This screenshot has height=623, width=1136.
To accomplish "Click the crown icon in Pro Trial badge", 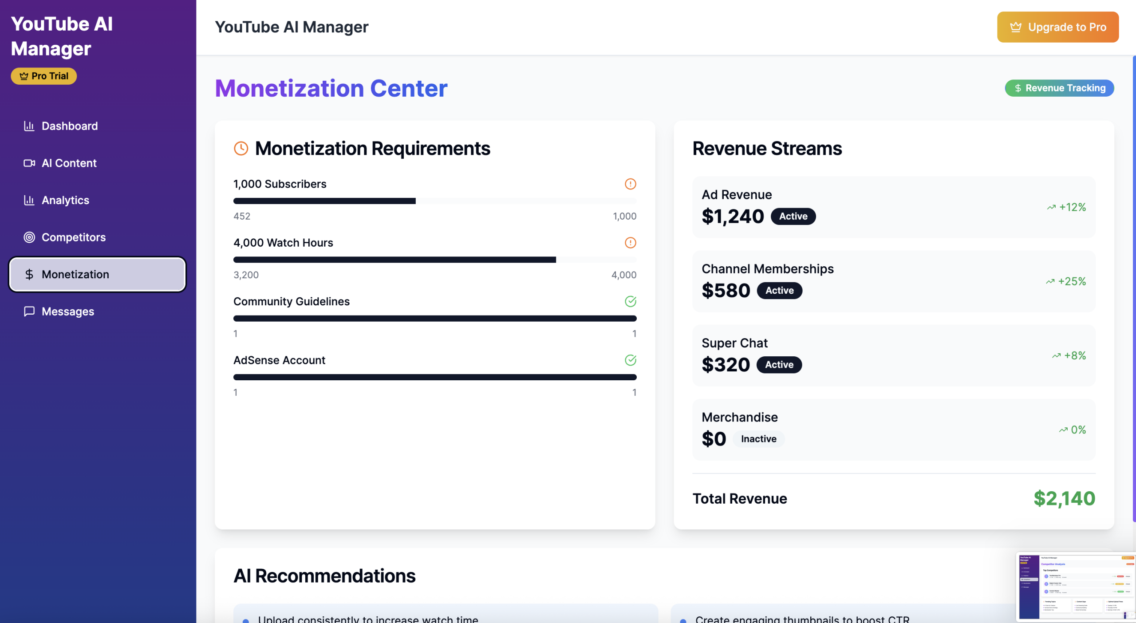I will coord(24,76).
